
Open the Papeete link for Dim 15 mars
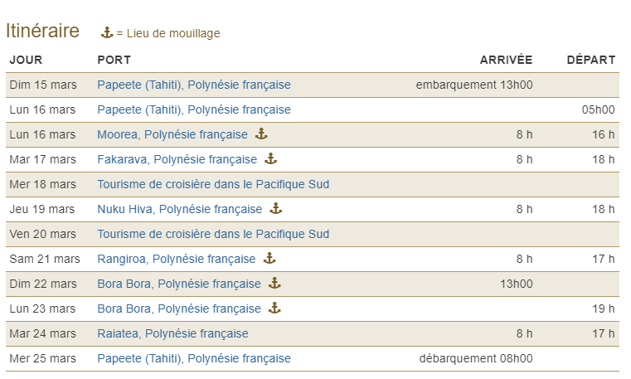click(194, 85)
